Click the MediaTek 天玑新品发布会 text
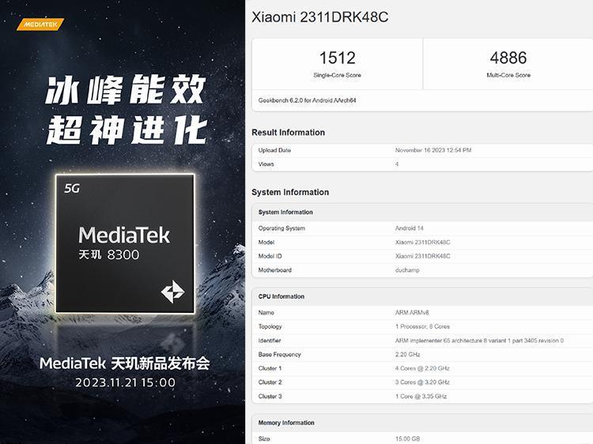Image resolution: width=593 pixels, height=444 pixels. click(125, 363)
